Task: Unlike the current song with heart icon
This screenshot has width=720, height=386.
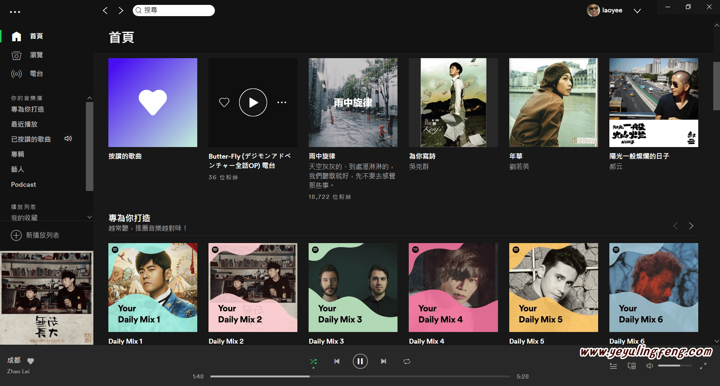Action: tap(31, 361)
